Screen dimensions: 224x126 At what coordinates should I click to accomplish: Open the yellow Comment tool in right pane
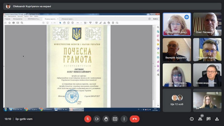pyautogui.click(x=158, y=45)
